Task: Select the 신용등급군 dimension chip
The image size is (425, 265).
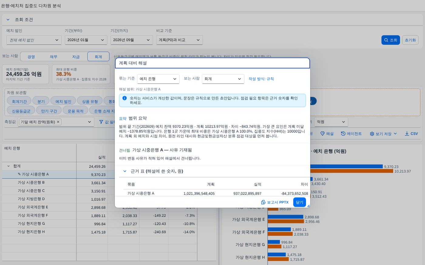Action: click(x=21, y=111)
